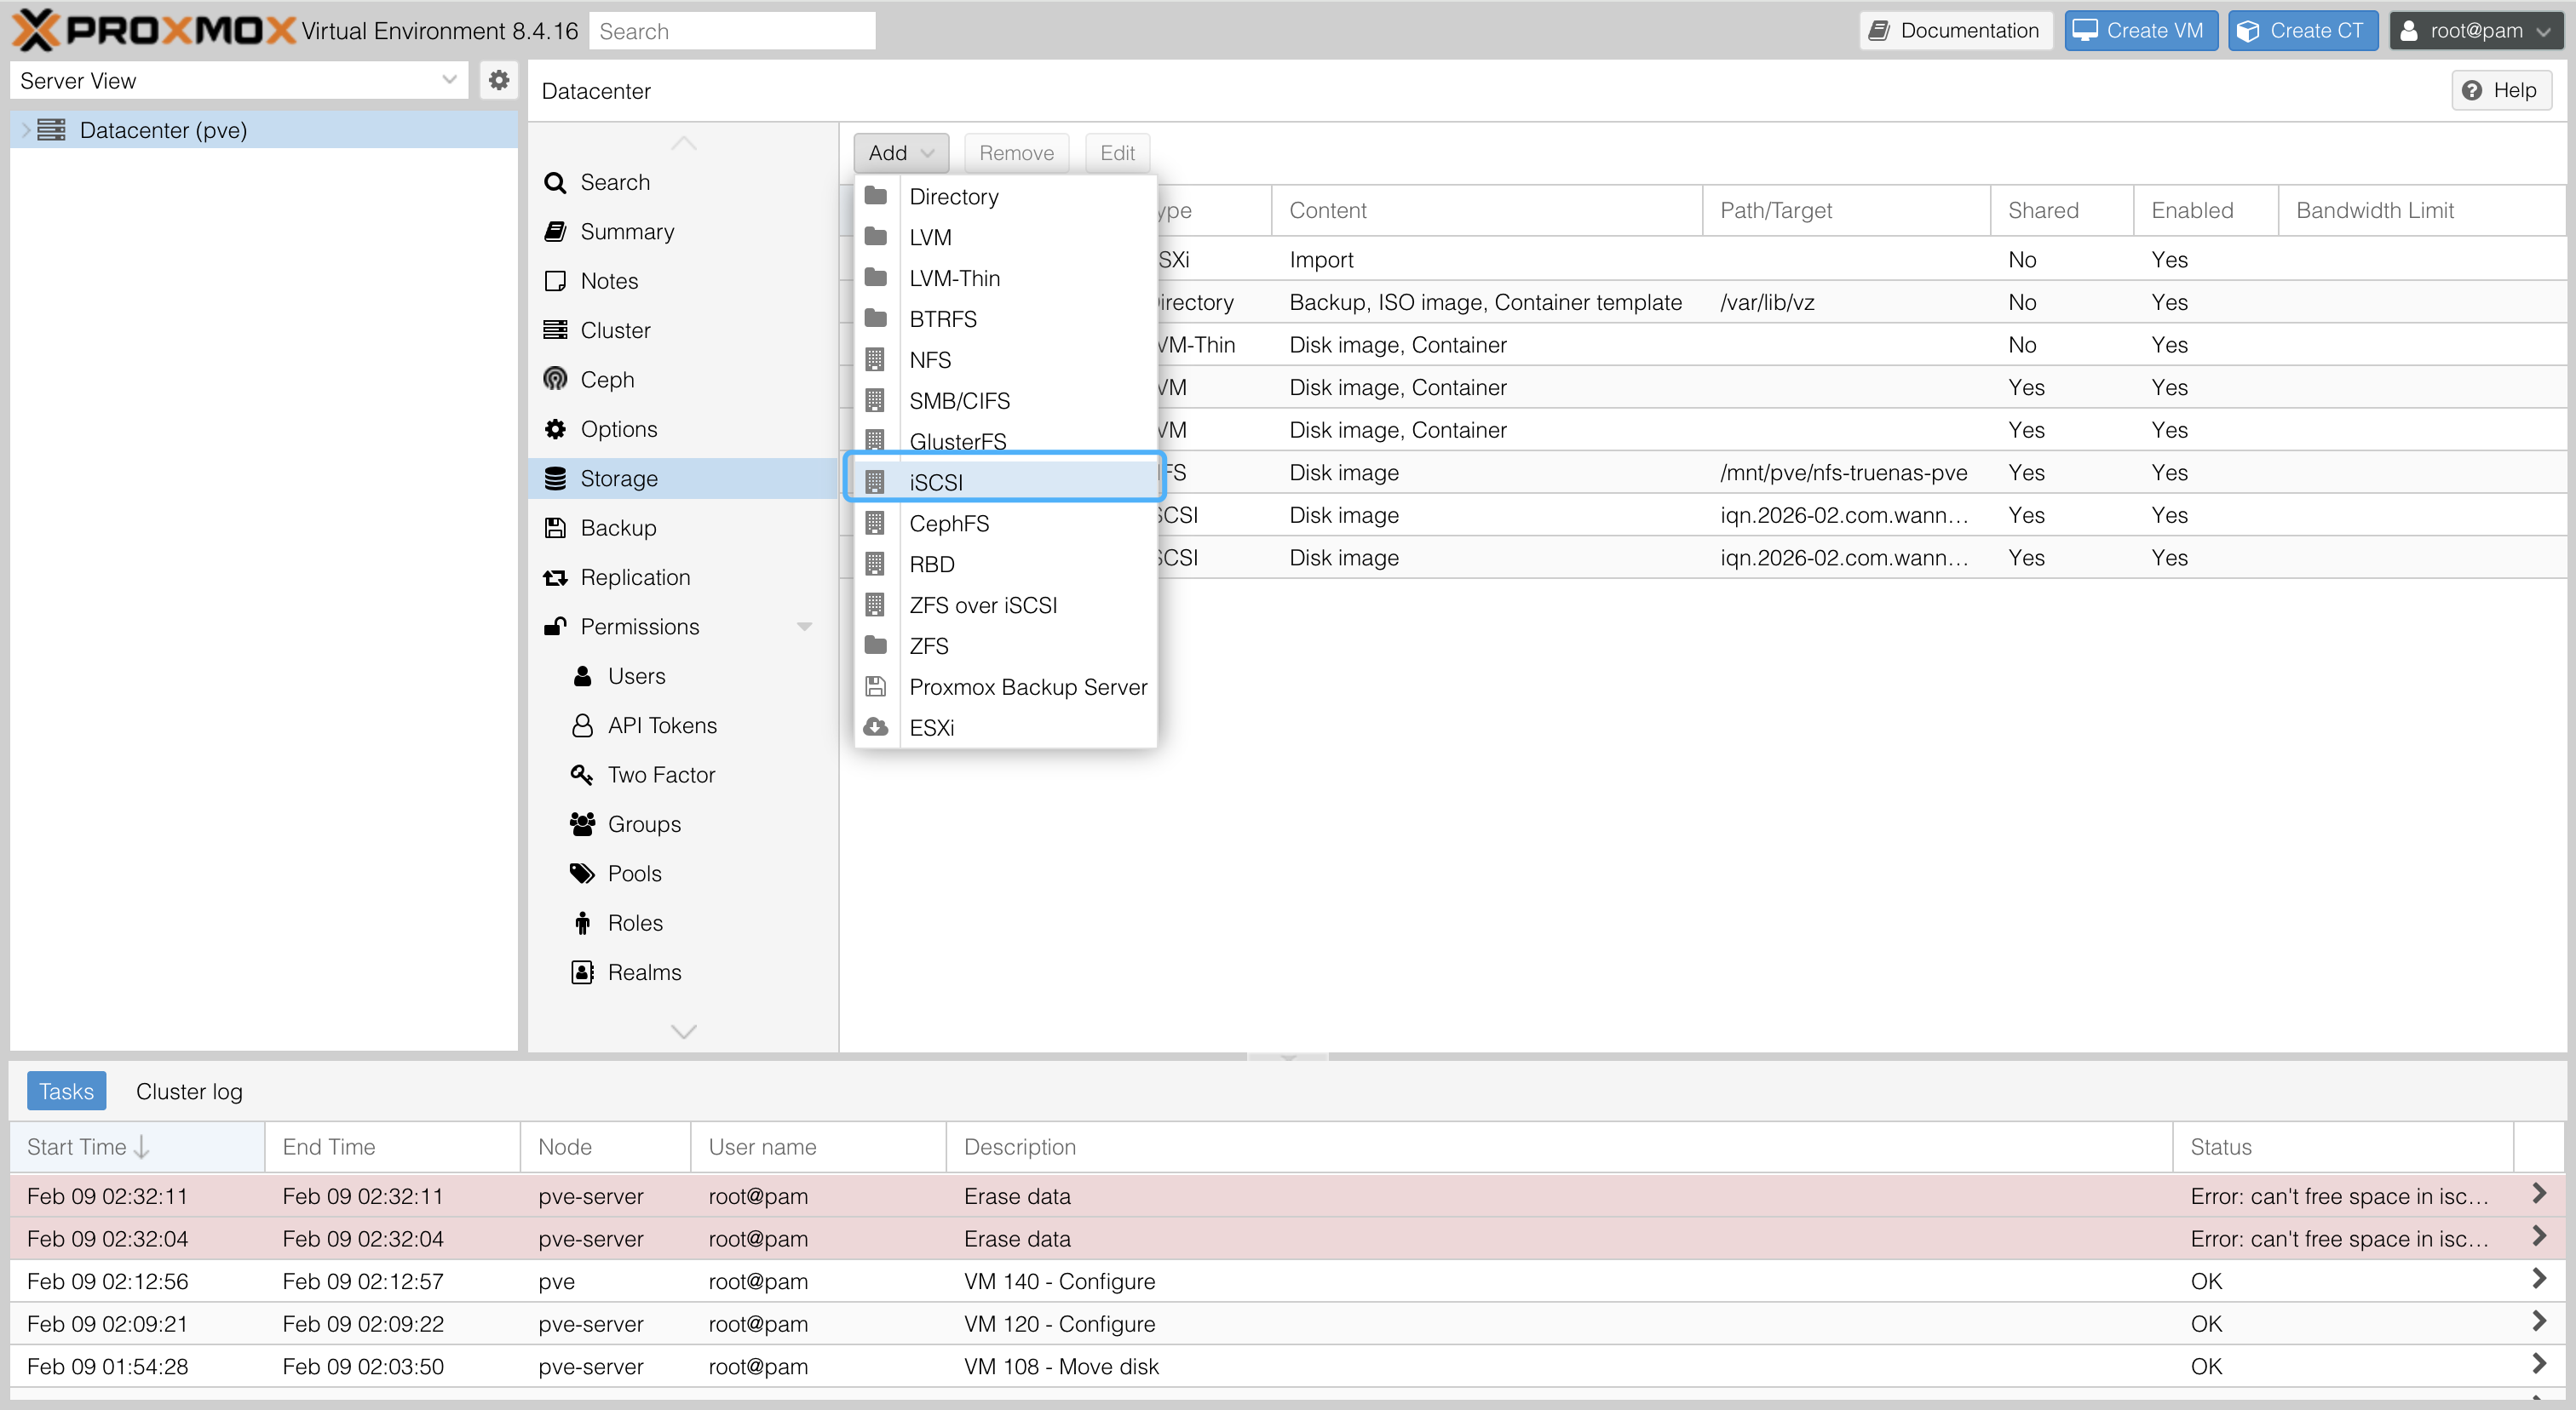Switch to the Cluster log tab
Screen dimensions: 2576x1410
189,1092
